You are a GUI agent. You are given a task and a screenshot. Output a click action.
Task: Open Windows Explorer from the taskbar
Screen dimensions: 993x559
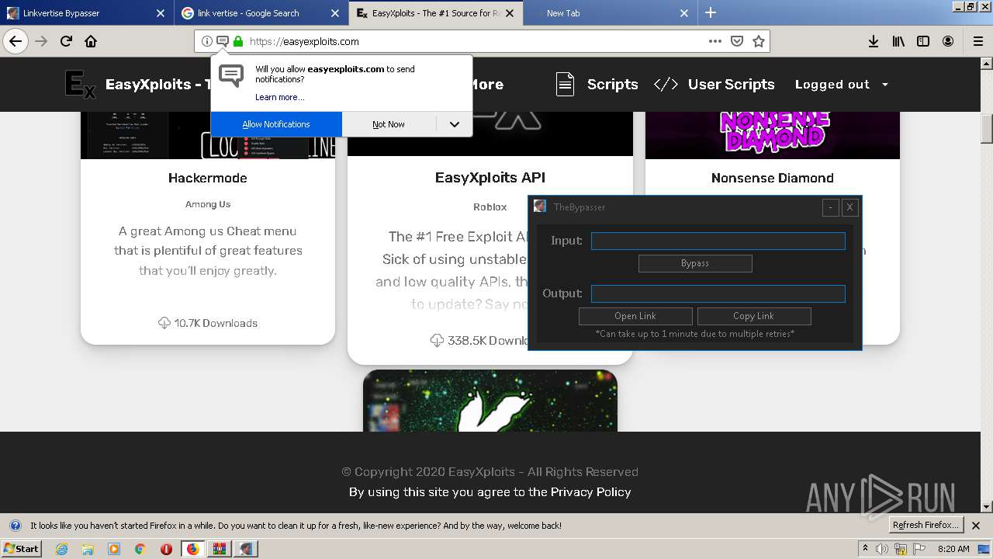88,549
